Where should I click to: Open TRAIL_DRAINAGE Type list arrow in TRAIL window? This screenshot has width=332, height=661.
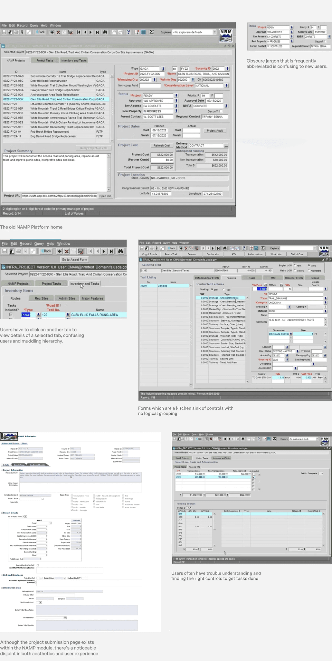(326, 298)
